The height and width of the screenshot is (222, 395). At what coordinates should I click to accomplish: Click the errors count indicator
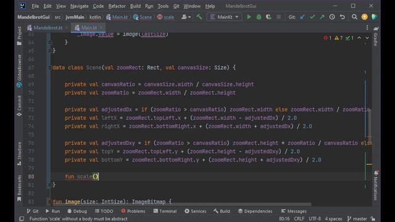click(328, 38)
